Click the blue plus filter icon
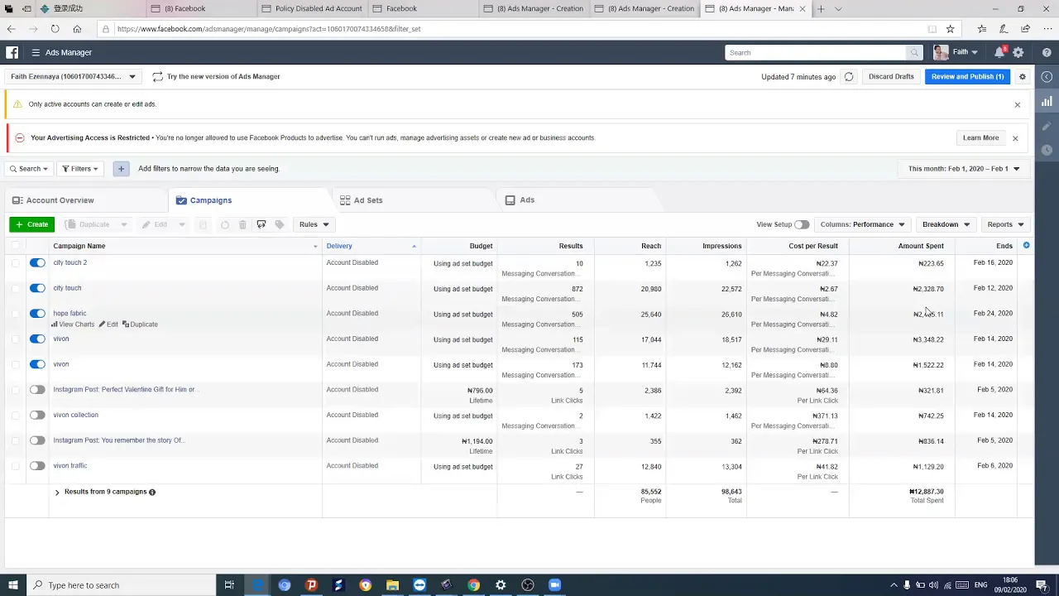 pyautogui.click(x=121, y=169)
